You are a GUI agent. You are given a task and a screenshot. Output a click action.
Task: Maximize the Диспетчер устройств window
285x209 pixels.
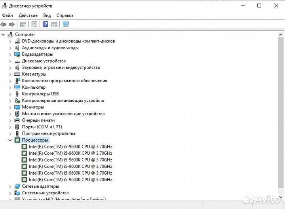[x=259, y=6]
